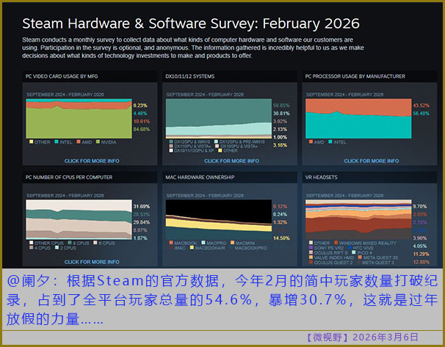Screen dimensions: 445x347
Task: Click for more info under PC Video Card Usage
Action: click(92, 161)
